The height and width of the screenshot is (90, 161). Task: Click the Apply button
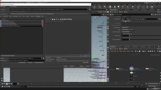(x=65, y=66)
